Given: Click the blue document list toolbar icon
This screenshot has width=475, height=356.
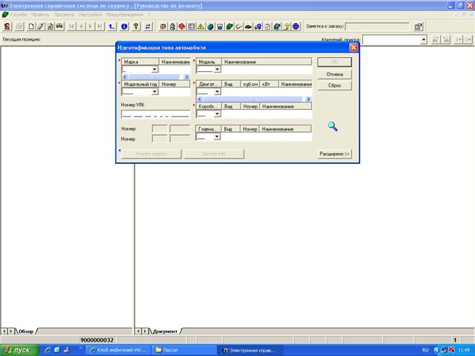Looking at the screenshot, I should [191, 27].
